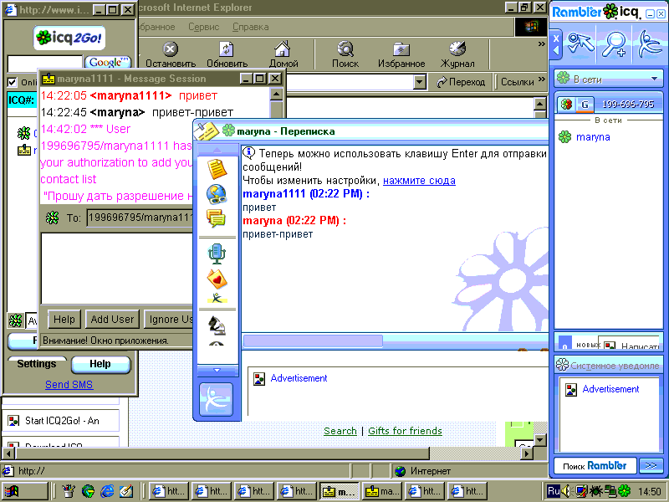Click the Ignore User button

169,320
